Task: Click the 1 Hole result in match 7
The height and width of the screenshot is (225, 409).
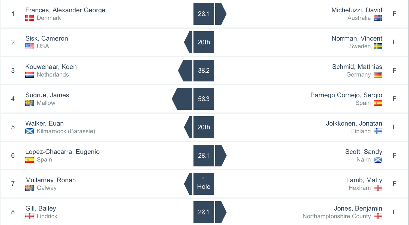Action: [x=204, y=184]
